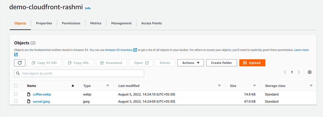Go to next page arrow
323x117 pixels.
(299, 72)
